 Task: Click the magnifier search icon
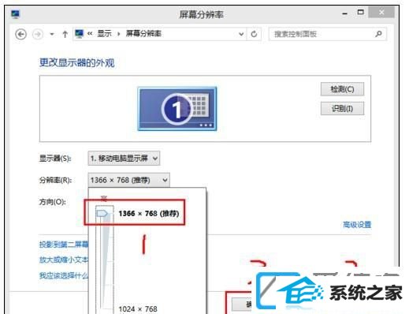[x=378, y=34]
